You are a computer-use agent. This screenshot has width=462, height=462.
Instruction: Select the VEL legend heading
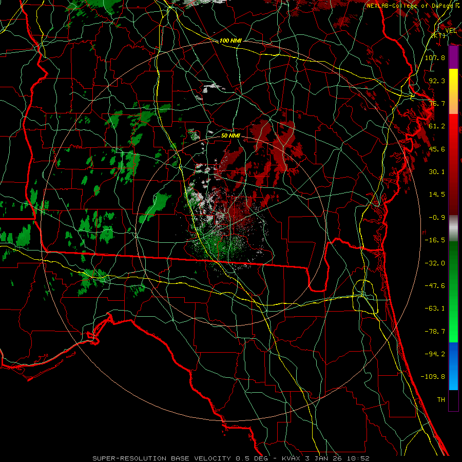(x=451, y=31)
